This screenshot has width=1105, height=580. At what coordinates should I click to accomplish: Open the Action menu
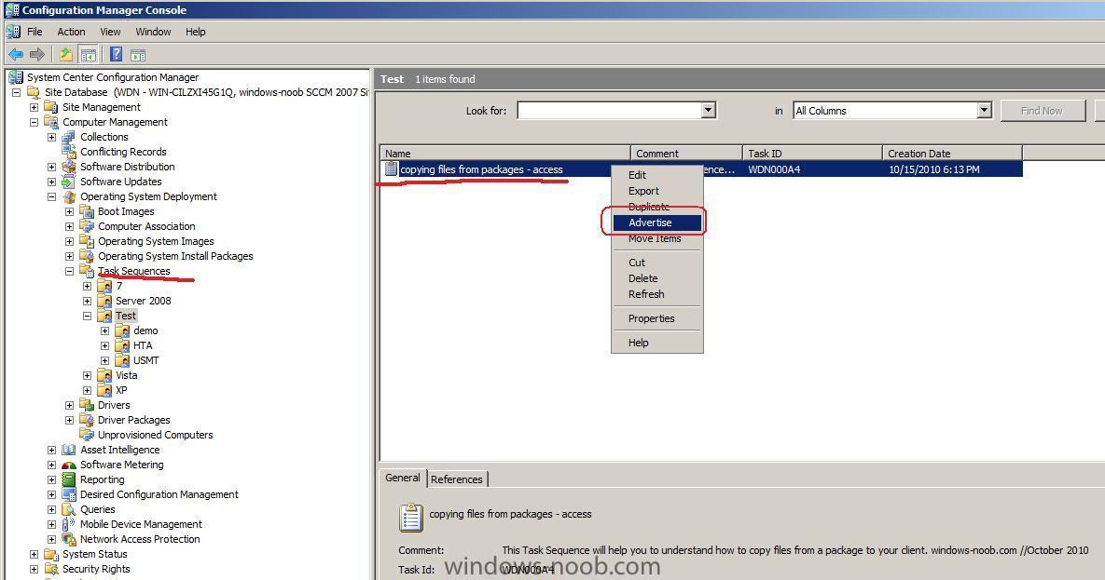(71, 32)
